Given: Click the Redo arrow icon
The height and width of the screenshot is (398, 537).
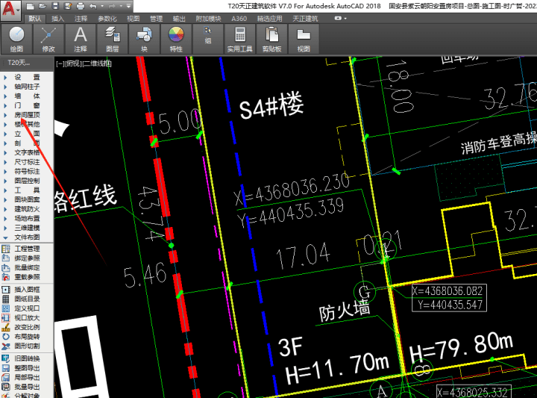Looking at the screenshot, I should (x=112, y=6).
